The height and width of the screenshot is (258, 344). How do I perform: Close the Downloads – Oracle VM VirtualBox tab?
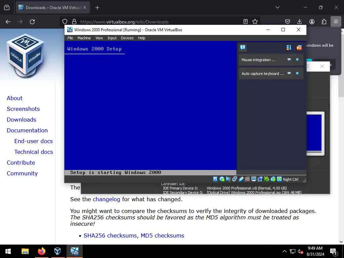85,7
